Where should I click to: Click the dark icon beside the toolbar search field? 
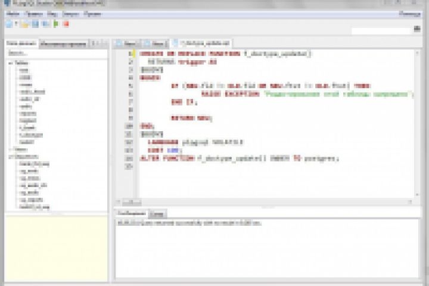point(417,29)
